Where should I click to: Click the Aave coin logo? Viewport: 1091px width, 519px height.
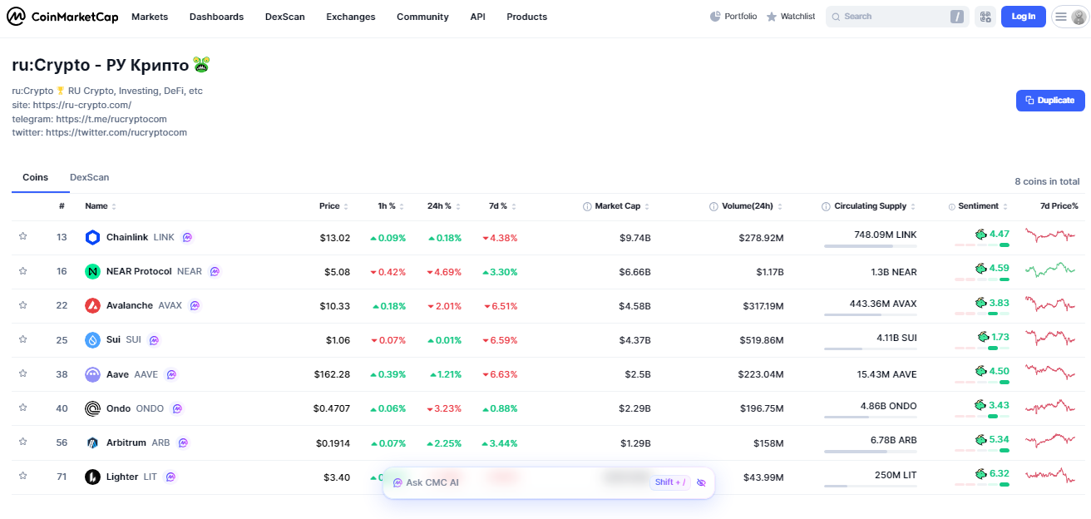click(93, 374)
